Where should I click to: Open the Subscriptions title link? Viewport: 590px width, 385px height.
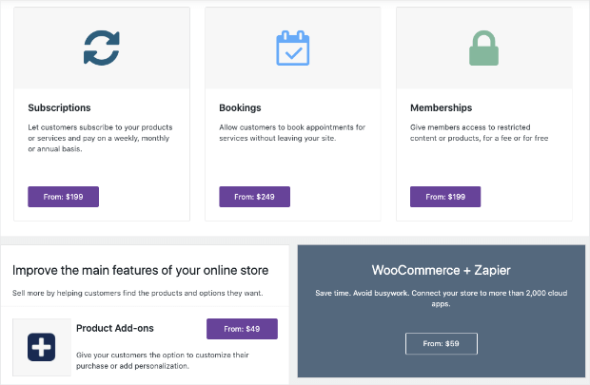pos(59,108)
